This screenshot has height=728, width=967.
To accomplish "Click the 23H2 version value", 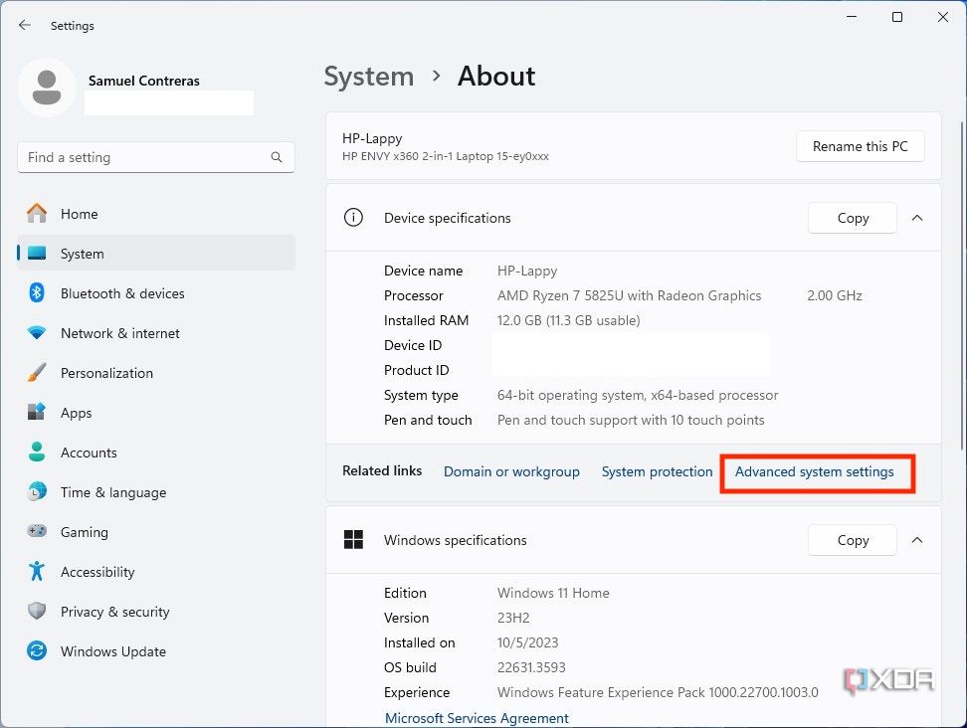I will point(513,618).
